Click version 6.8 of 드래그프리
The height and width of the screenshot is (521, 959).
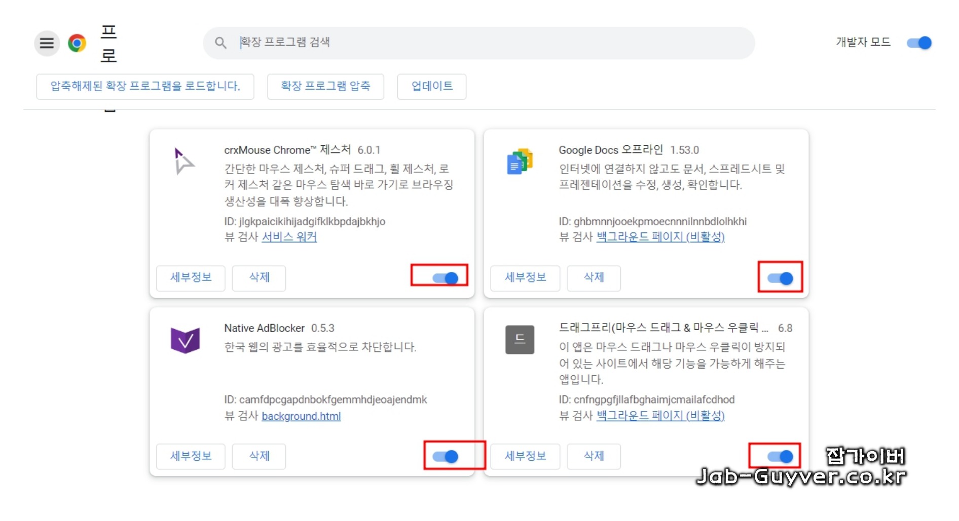click(x=785, y=328)
